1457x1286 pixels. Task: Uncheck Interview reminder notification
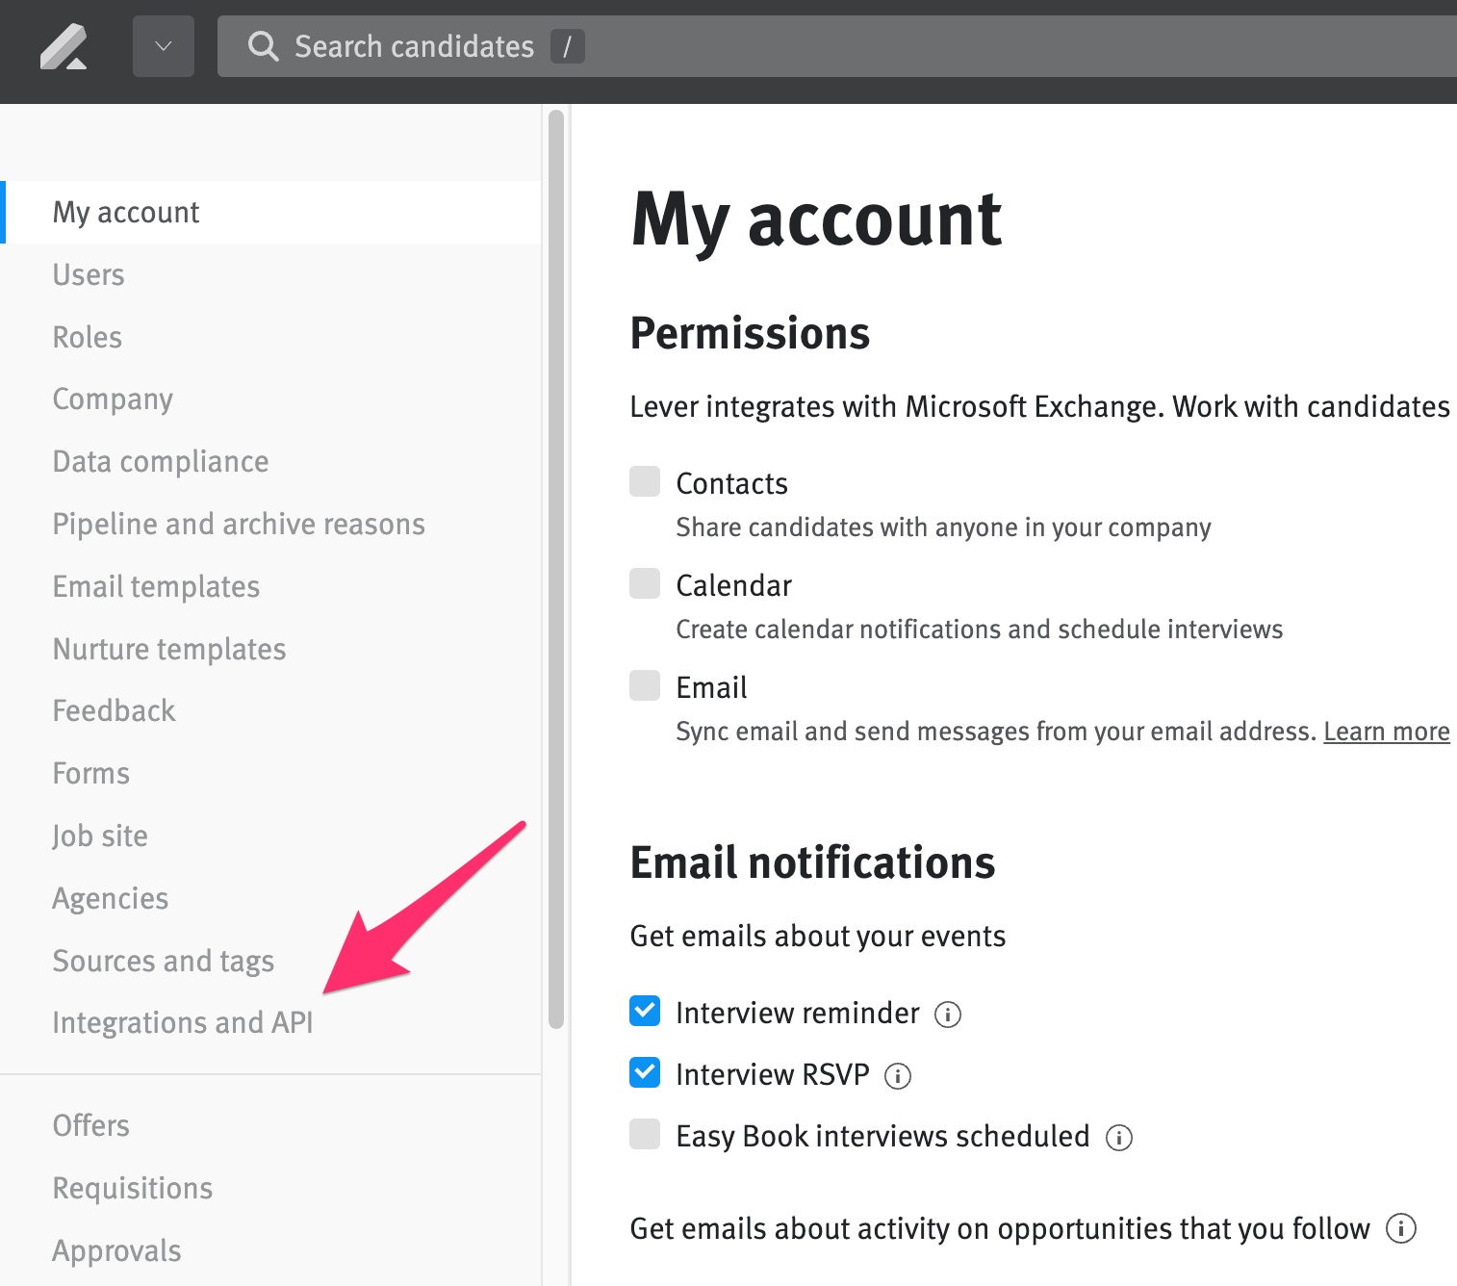pyautogui.click(x=645, y=1011)
